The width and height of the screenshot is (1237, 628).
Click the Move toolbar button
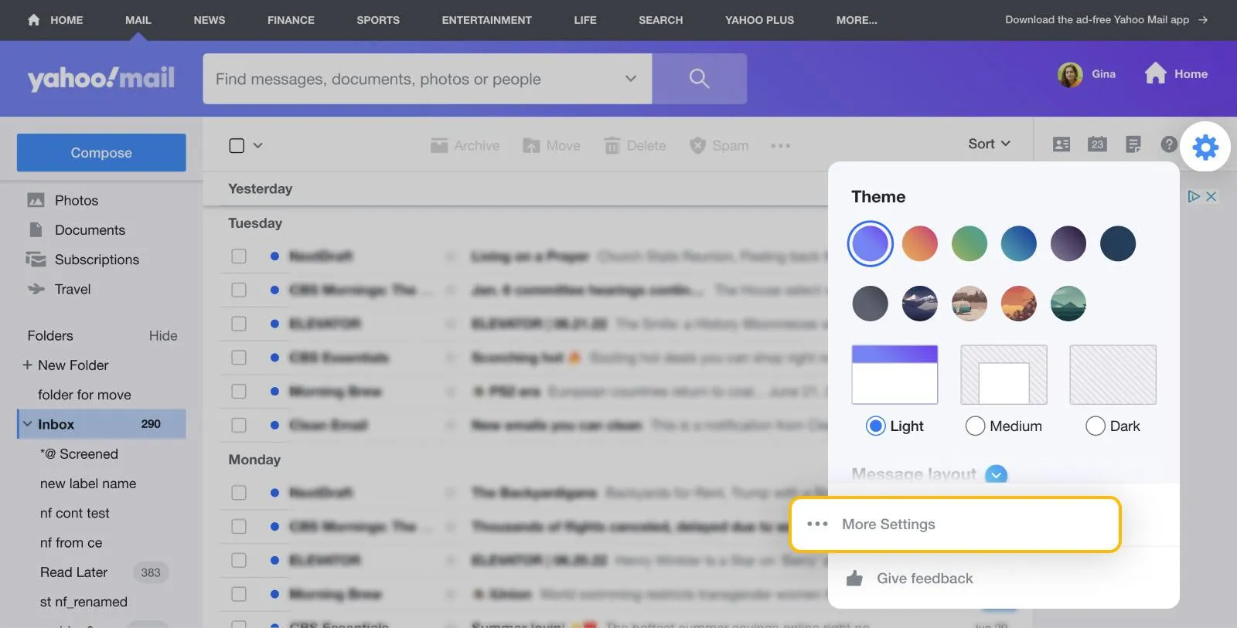551,145
